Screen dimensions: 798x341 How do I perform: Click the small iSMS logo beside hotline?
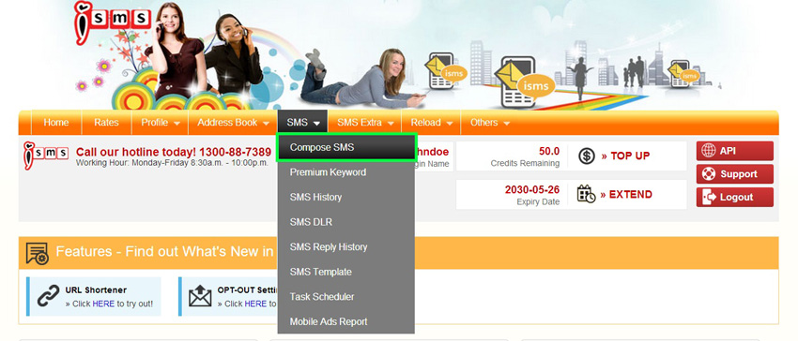(x=46, y=155)
